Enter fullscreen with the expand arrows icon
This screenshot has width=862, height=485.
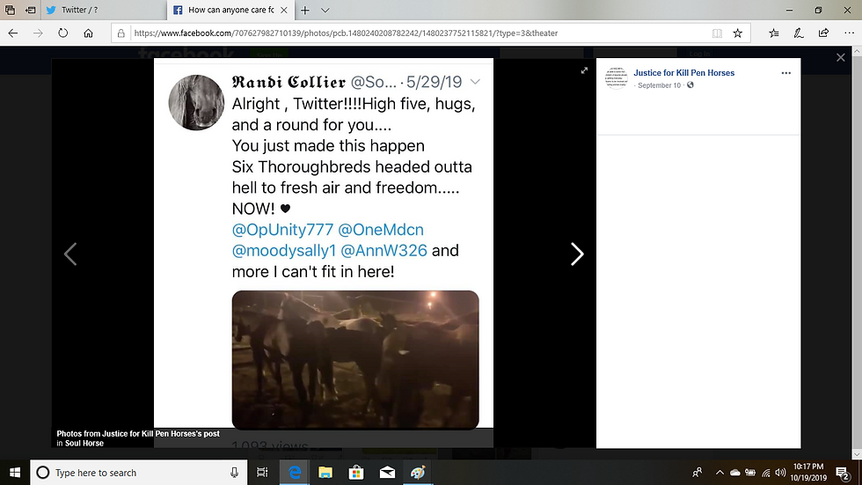click(x=584, y=70)
